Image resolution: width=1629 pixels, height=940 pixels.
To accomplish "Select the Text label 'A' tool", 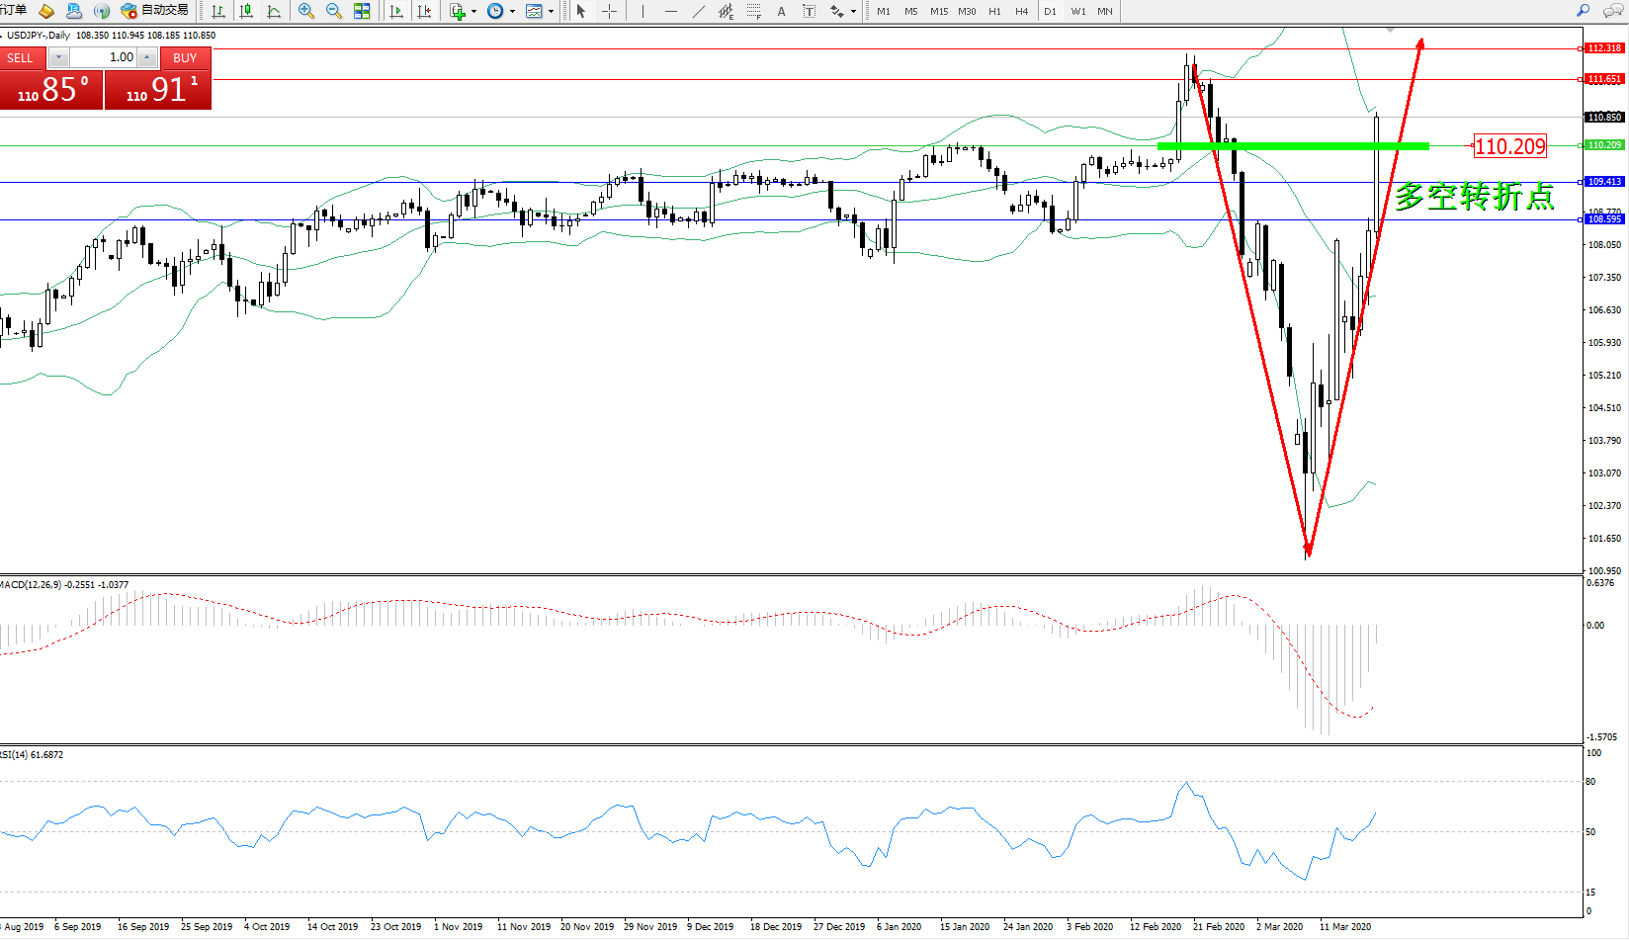I will [x=781, y=11].
